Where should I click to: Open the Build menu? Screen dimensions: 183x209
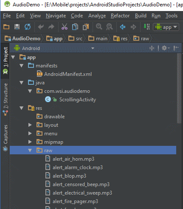141,16
